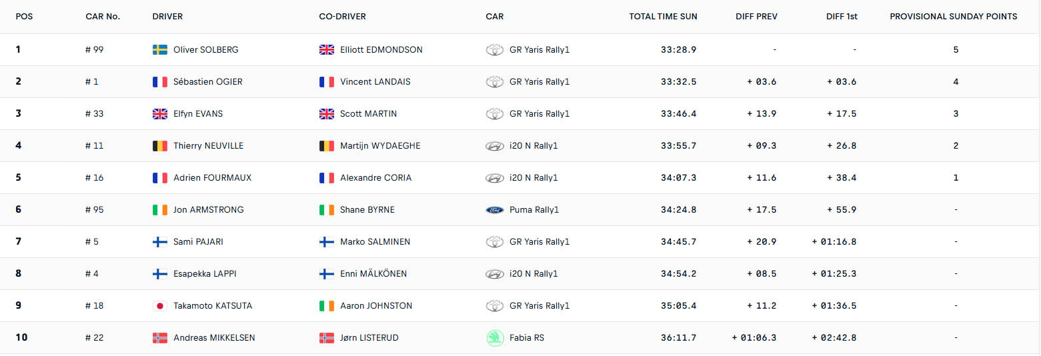1041x356 pixels.
Task: Click the DIFF PREV column header
Action: click(x=756, y=17)
